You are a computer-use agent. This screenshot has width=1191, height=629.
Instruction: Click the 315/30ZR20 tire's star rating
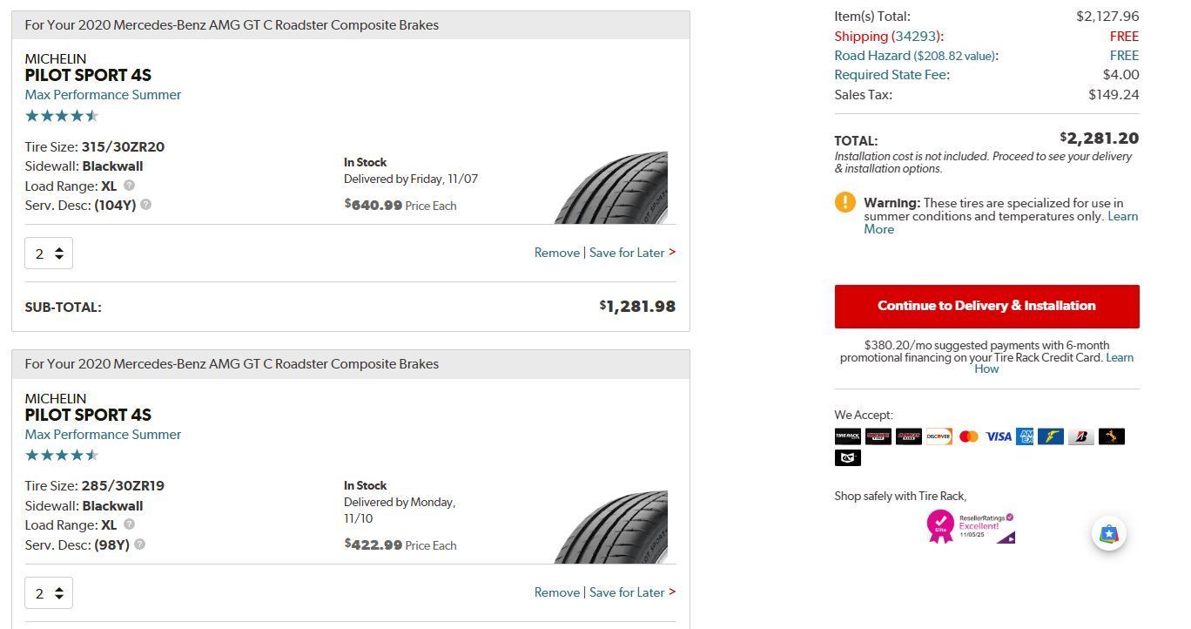[62, 116]
